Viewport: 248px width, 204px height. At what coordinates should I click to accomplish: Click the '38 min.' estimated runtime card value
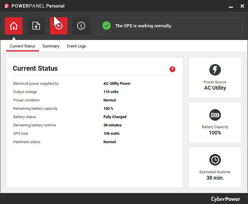(x=215, y=178)
